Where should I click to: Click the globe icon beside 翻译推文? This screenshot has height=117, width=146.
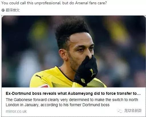pyautogui.click(x=3, y=10)
